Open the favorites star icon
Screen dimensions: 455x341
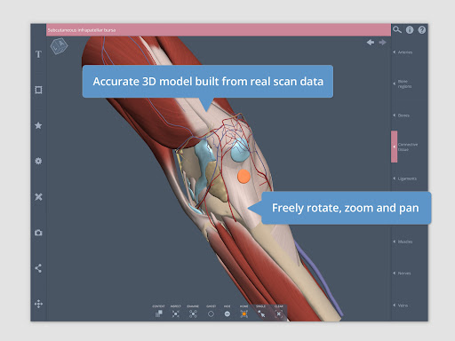(x=38, y=125)
